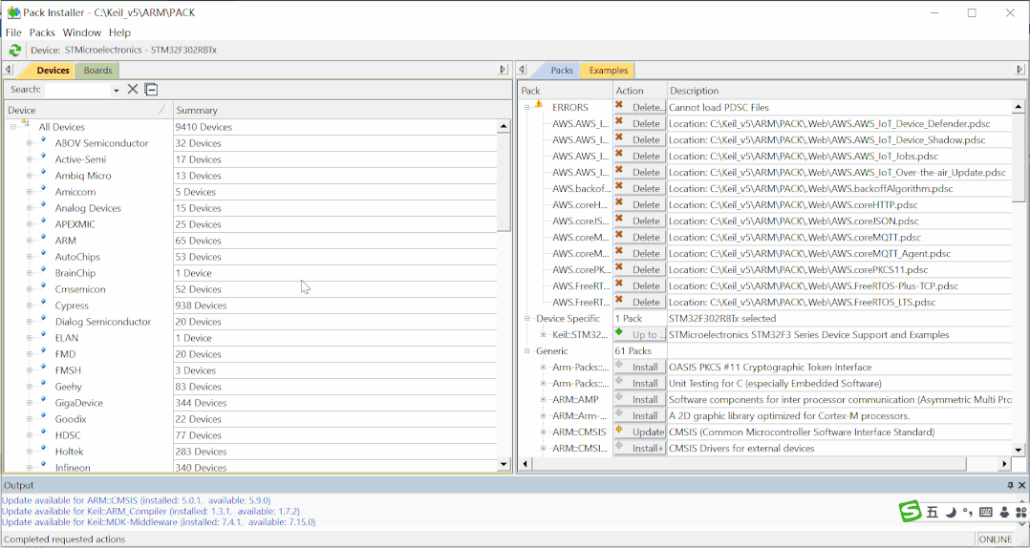Click the Devices list vertical scrollbar thumb
Image resolution: width=1030 pixels, height=548 pixels.
click(x=504, y=181)
